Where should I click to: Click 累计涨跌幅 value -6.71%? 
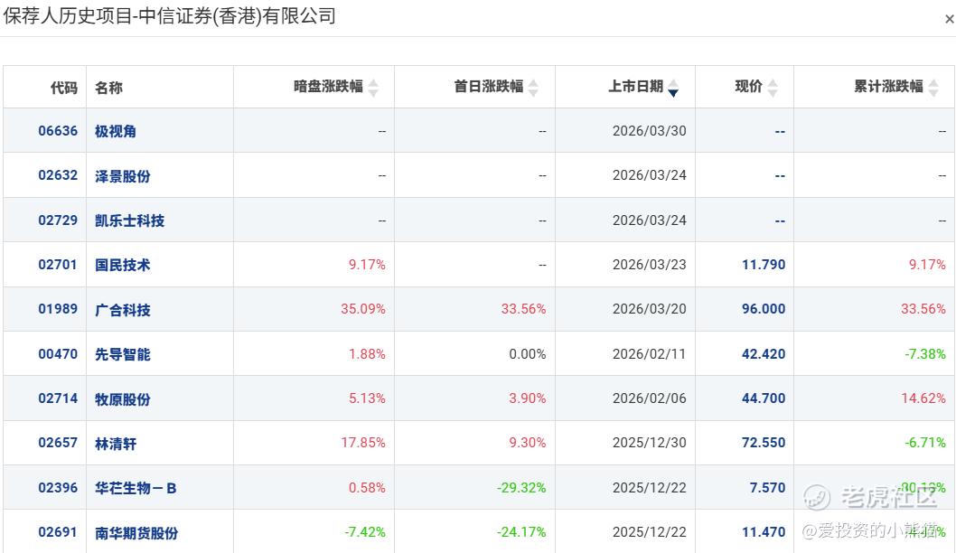pos(925,443)
